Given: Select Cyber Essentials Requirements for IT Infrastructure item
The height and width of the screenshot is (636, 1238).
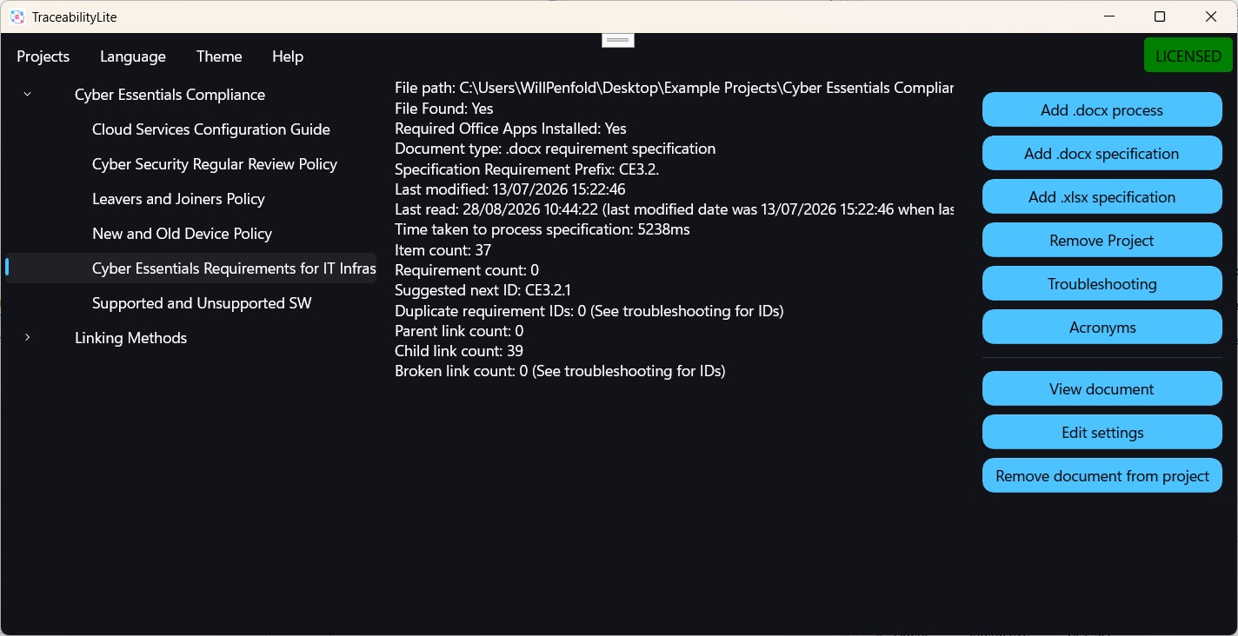Looking at the screenshot, I should pos(191,268).
